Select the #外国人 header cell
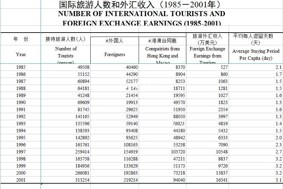 click(x=114, y=41)
